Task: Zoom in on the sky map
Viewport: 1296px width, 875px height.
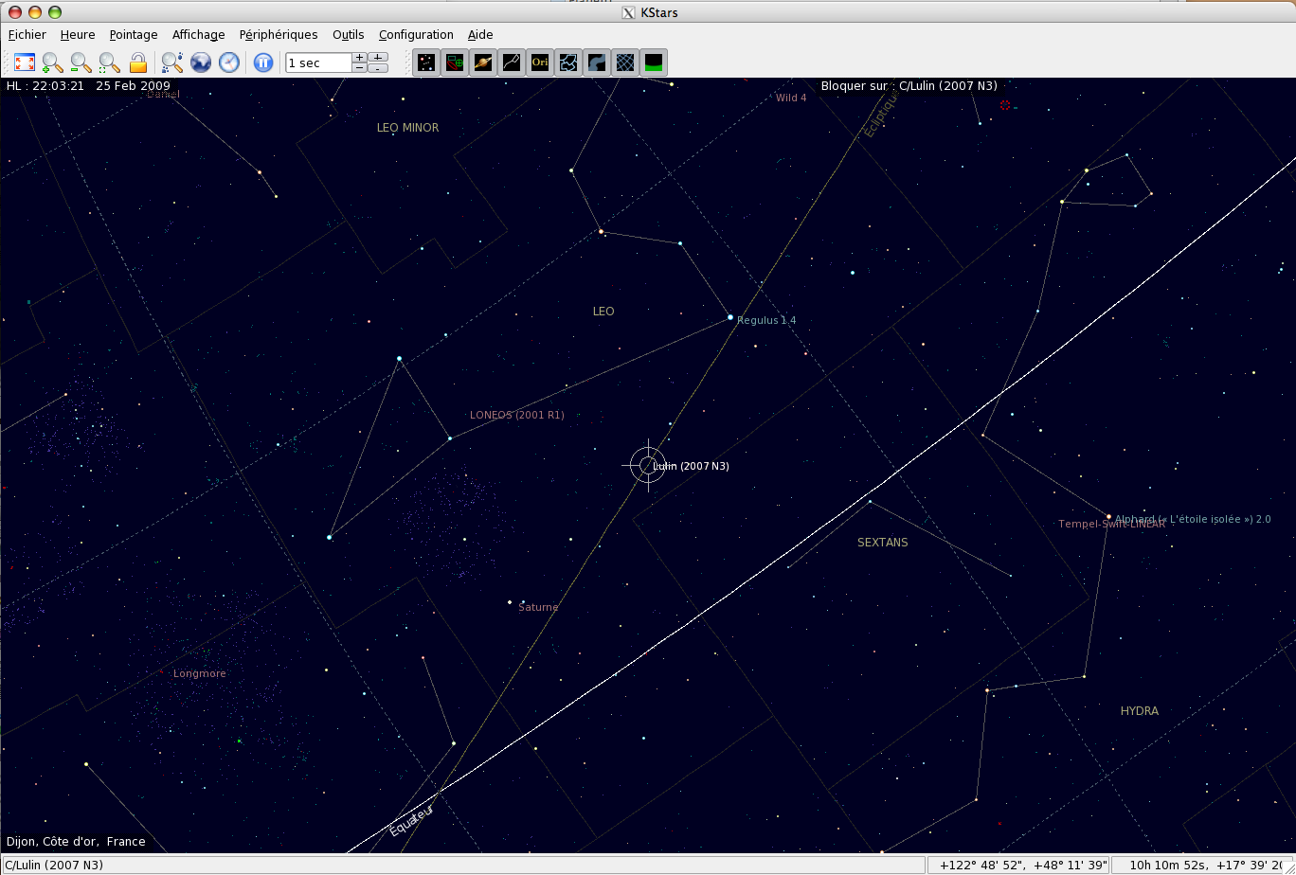Action: coord(53,62)
